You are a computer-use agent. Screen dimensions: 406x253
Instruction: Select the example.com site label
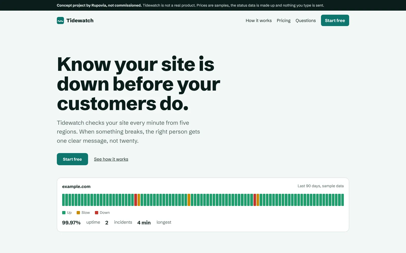(76, 186)
